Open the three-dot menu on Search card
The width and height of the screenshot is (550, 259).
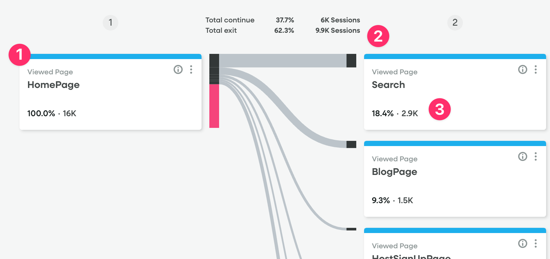536,69
